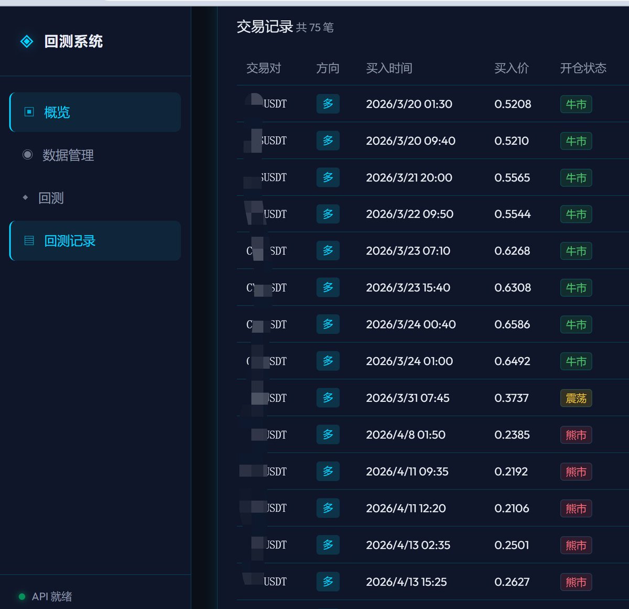Click the 多 badge in the 2026/3/24 01:00 row
This screenshot has width=629, height=609.
(x=328, y=361)
